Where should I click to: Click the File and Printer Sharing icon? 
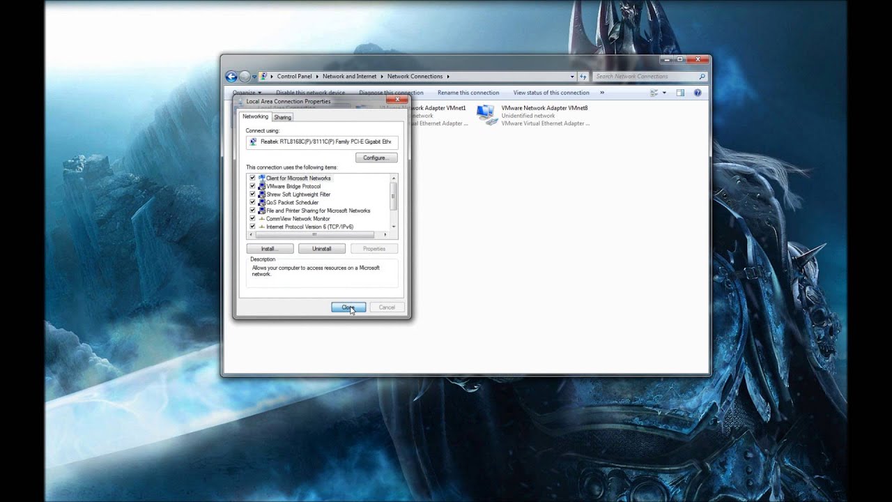(262, 211)
